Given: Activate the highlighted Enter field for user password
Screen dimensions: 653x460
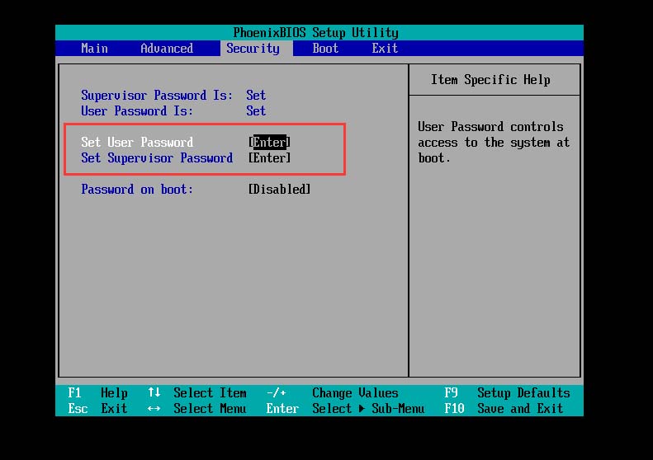Looking at the screenshot, I should click(x=269, y=143).
